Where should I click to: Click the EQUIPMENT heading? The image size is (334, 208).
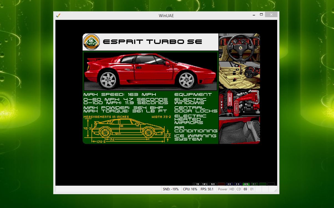(193, 94)
